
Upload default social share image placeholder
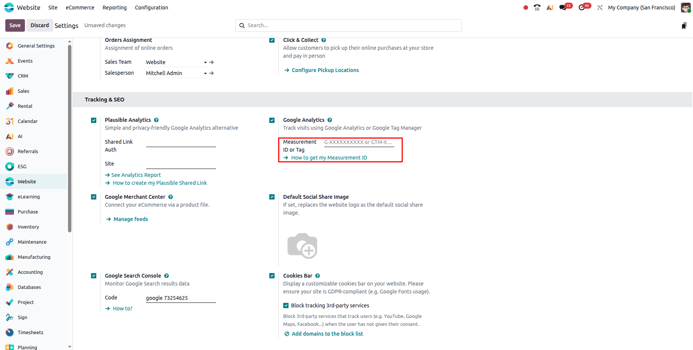302,246
